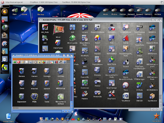This screenshot has width=164, height=123.
Task: Click the red information toolbar button
Action: point(19,62)
